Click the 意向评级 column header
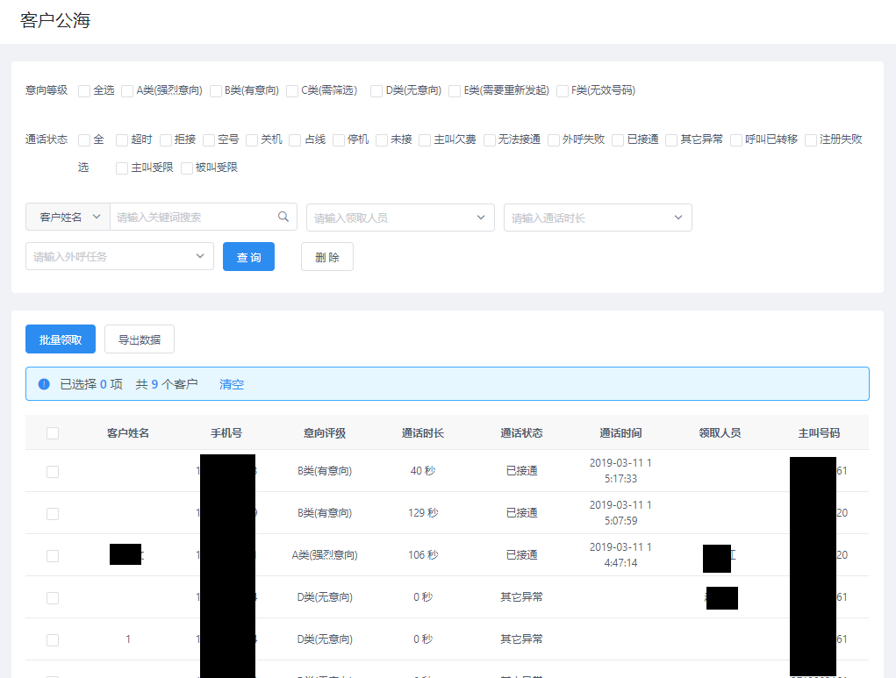Viewport: 896px width, 678px height. (325, 433)
